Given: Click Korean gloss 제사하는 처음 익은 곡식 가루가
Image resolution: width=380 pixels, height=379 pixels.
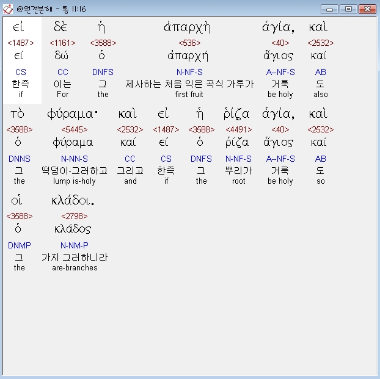Looking at the screenshot, I should [189, 84].
